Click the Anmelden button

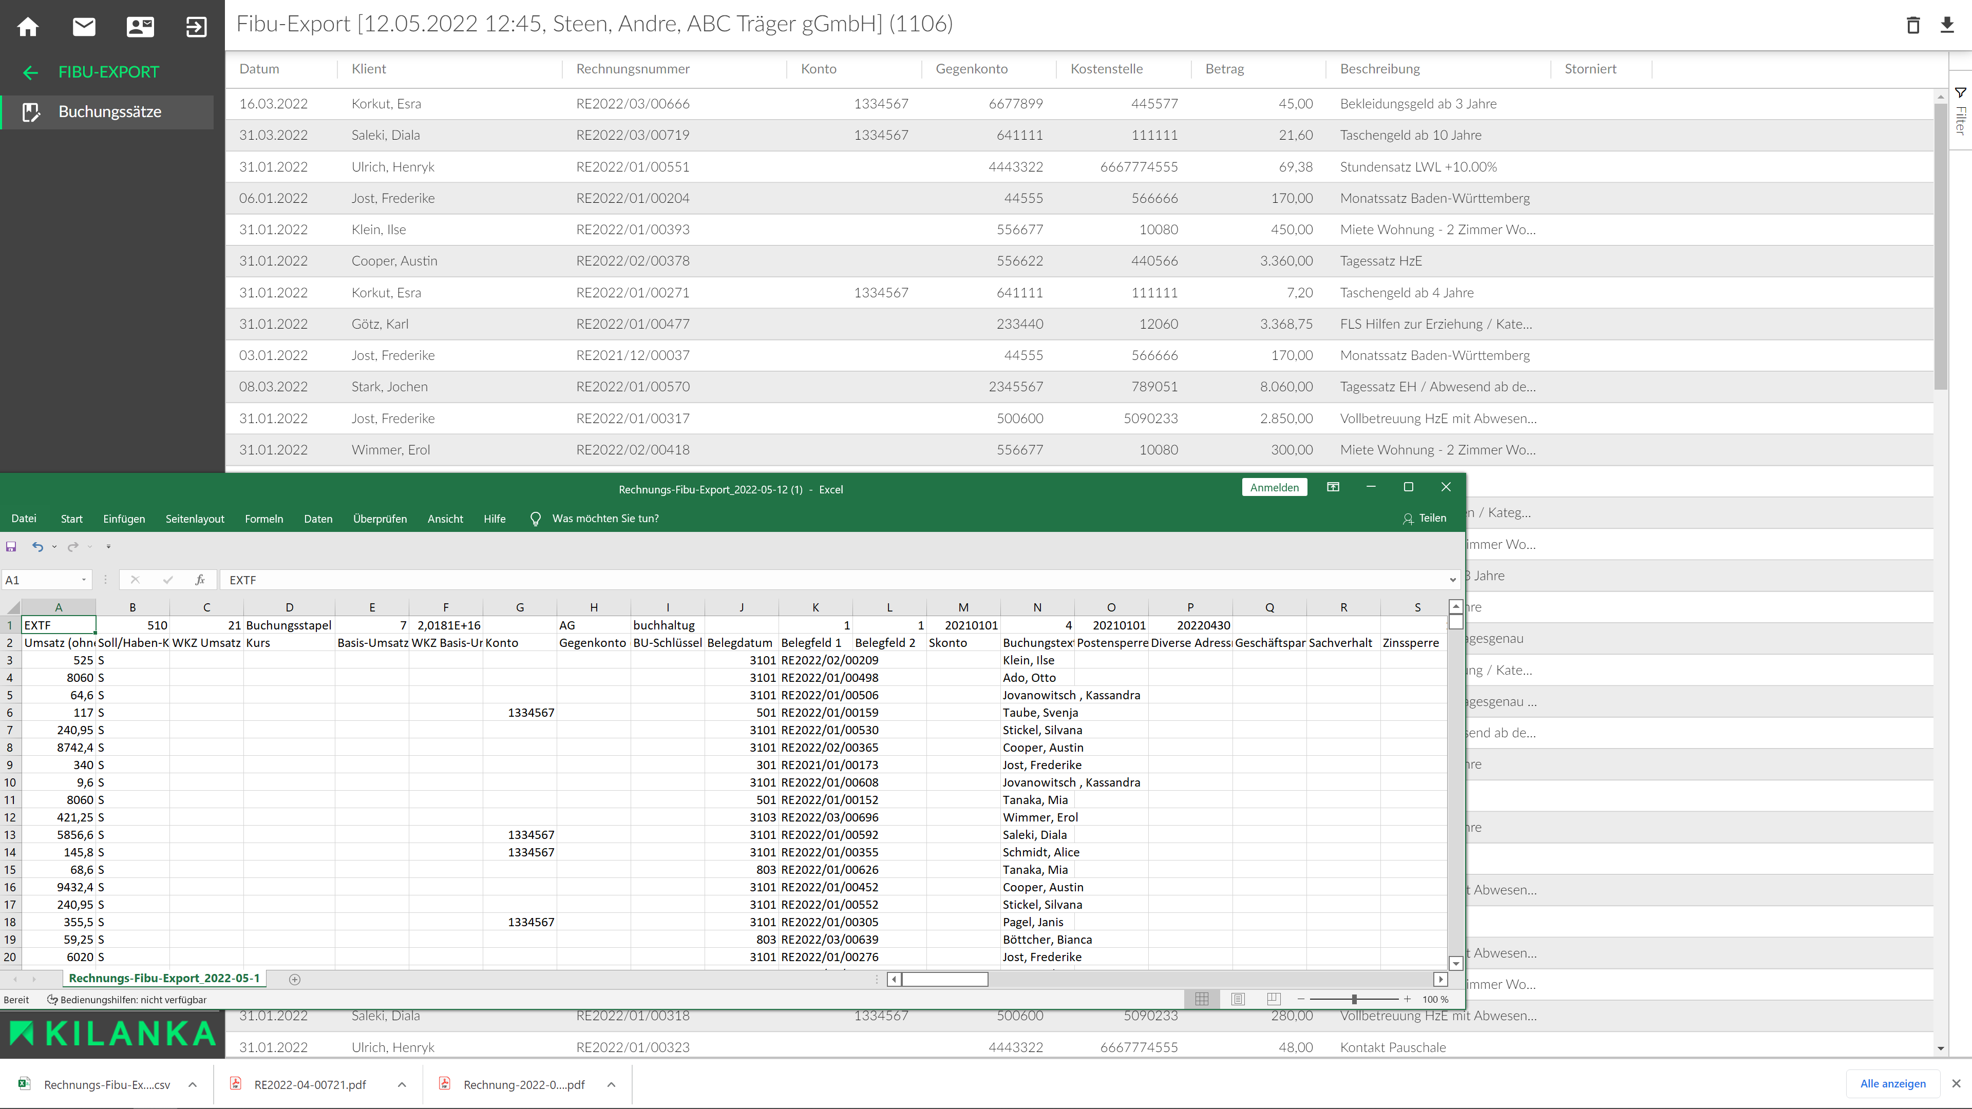(1274, 488)
